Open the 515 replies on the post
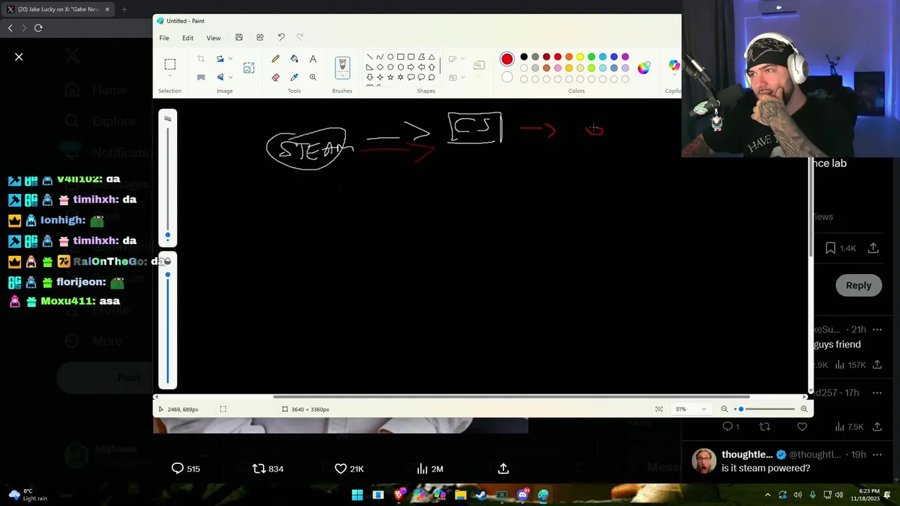900x506 pixels. pos(186,469)
